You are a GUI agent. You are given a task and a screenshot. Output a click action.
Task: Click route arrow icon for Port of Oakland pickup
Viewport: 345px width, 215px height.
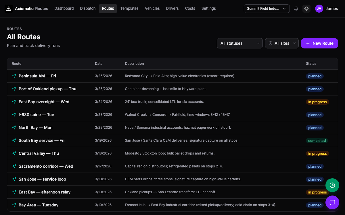(14, 89)
